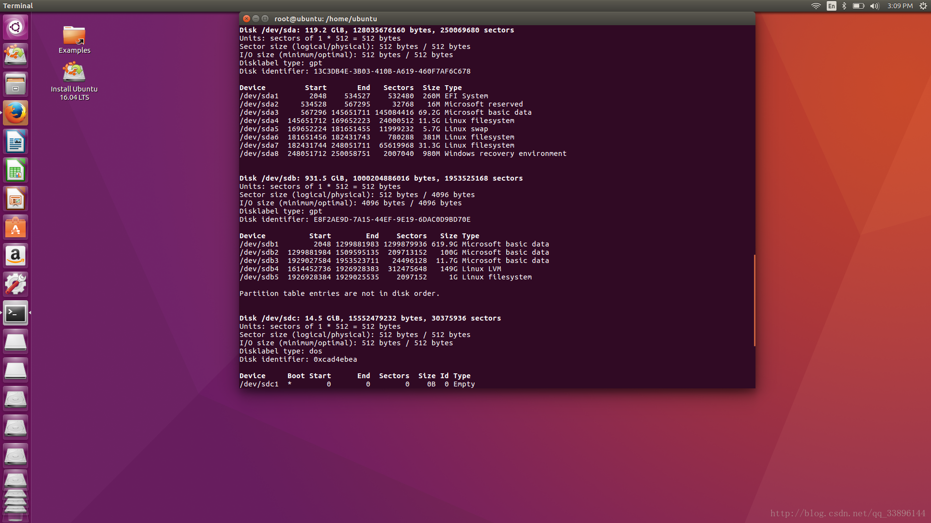Click the /dev/sda1 row in terminal
Image resolution: width=931 pixels, height=523 pixels.
[x=364, y=96]
